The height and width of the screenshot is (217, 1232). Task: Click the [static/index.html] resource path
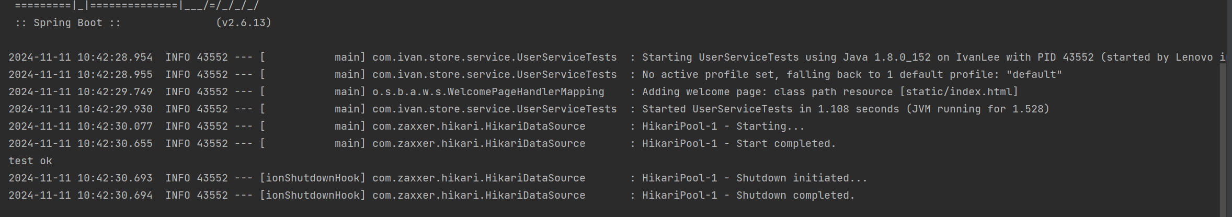click(959, 92)
